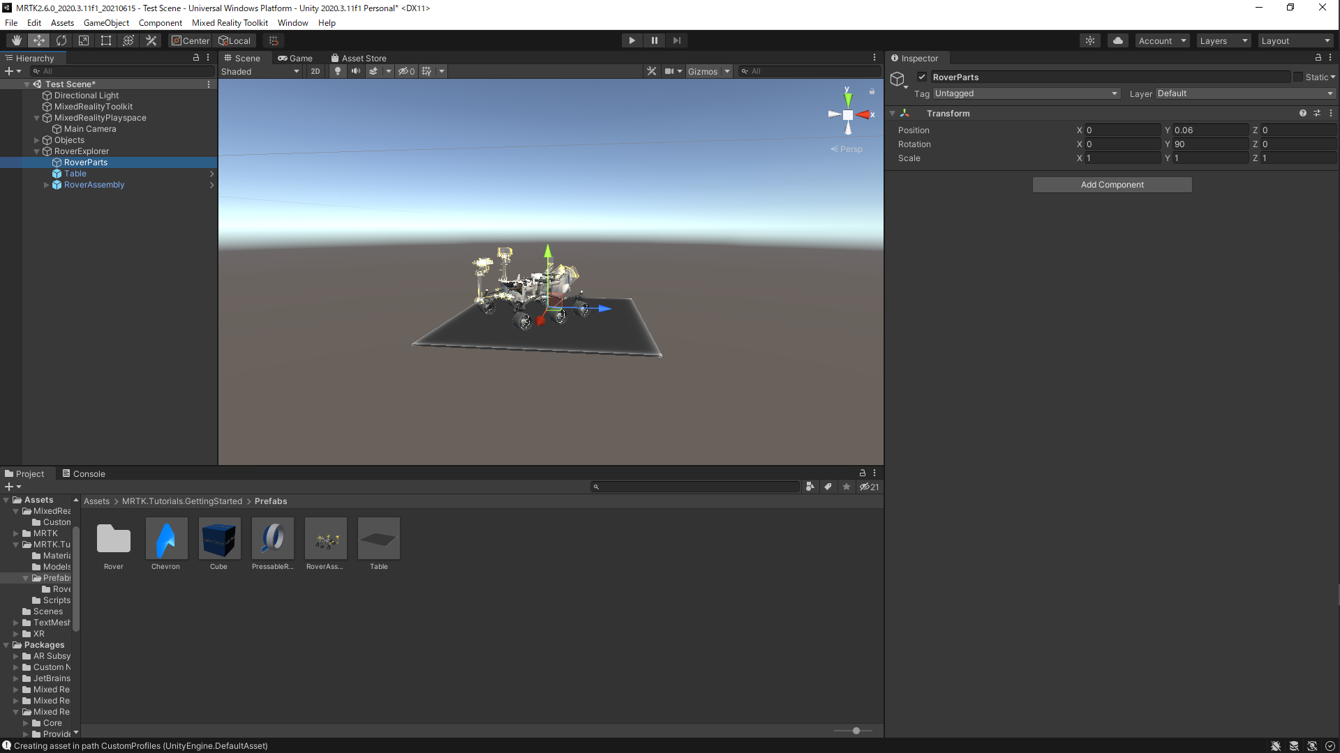Switch to the Console tab
This screenshot has width=1340, height=753.
click(84, 473)
